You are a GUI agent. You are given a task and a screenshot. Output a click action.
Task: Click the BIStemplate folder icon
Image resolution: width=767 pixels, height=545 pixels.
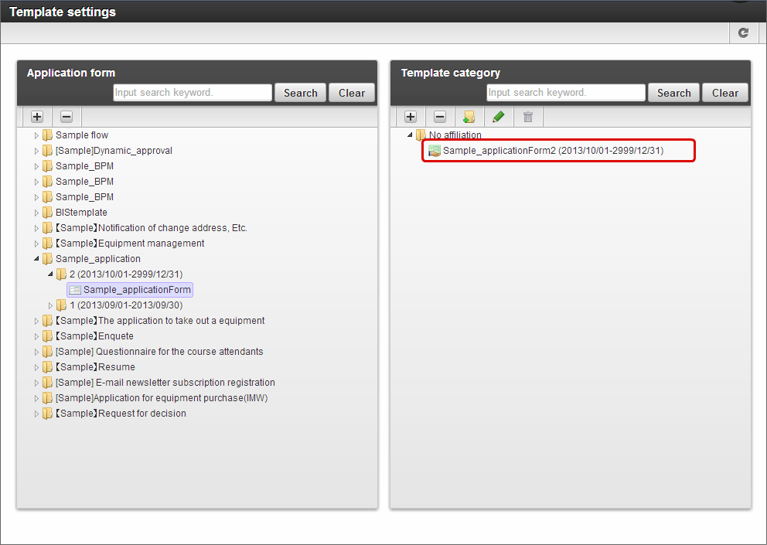(47, 213)
